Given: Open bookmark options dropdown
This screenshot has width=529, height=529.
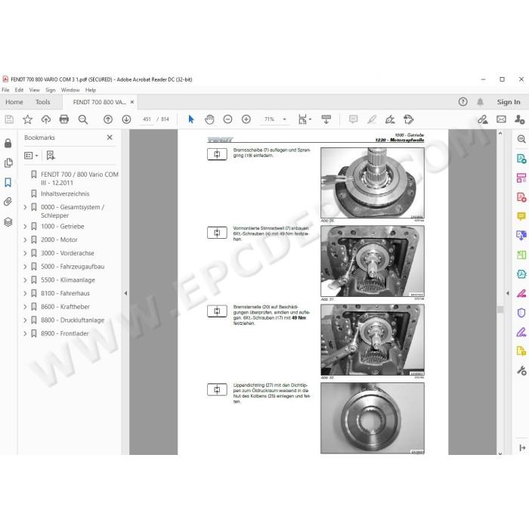Looking at the screenshot, I should point(31,156).
